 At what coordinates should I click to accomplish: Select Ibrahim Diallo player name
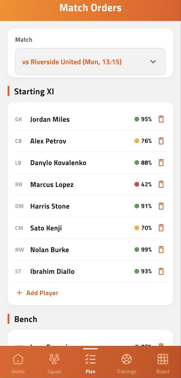tap(52, 271)
